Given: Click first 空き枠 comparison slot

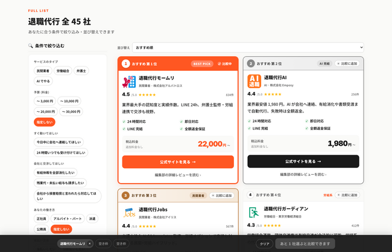Looking at the screenshot, I should 103,244.
